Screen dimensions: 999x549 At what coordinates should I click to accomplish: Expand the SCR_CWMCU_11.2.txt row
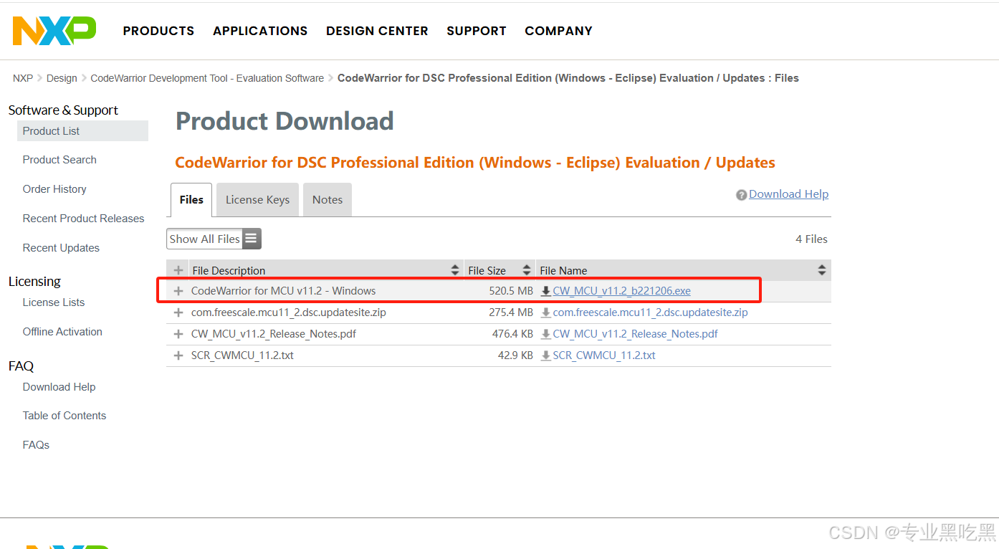(178, 355)
